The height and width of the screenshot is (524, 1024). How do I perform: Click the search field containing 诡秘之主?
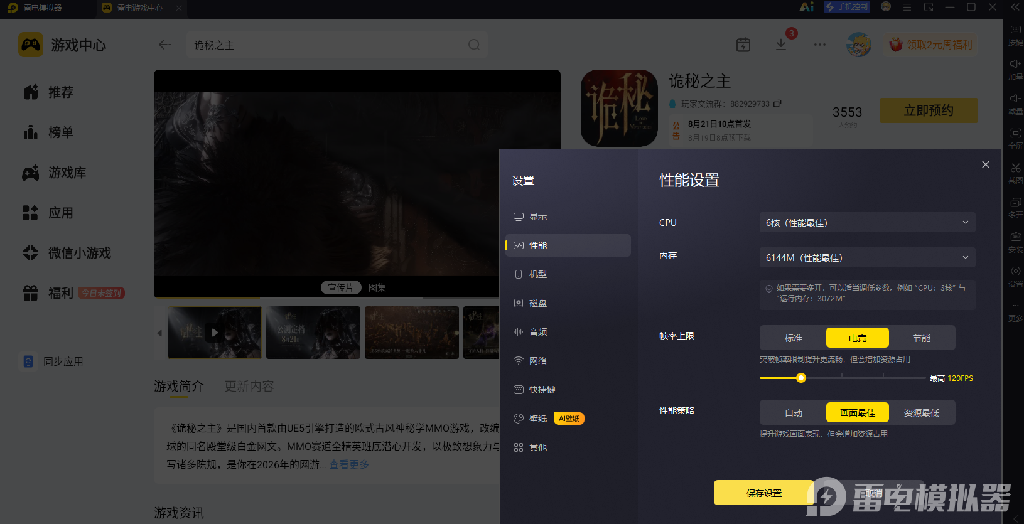[337, 45]
